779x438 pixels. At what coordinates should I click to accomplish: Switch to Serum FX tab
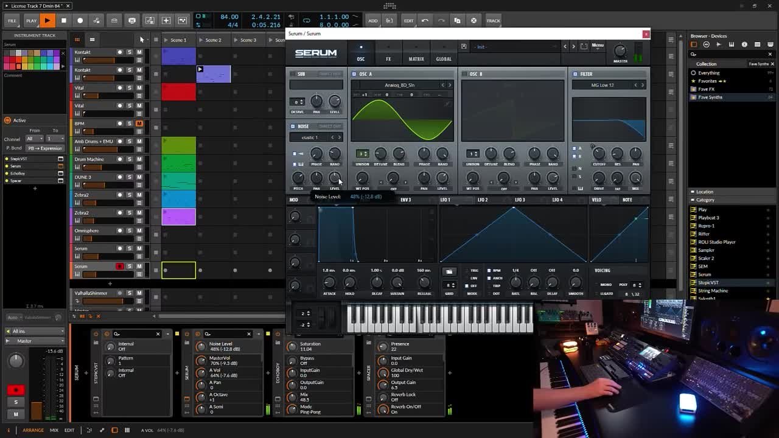point(388,59)
